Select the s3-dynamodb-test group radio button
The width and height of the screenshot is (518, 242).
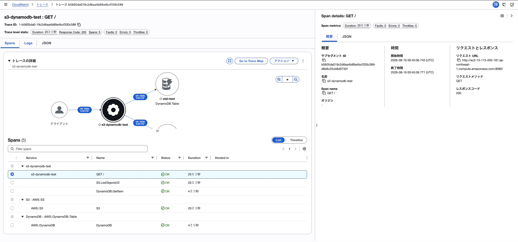(12, 166)
